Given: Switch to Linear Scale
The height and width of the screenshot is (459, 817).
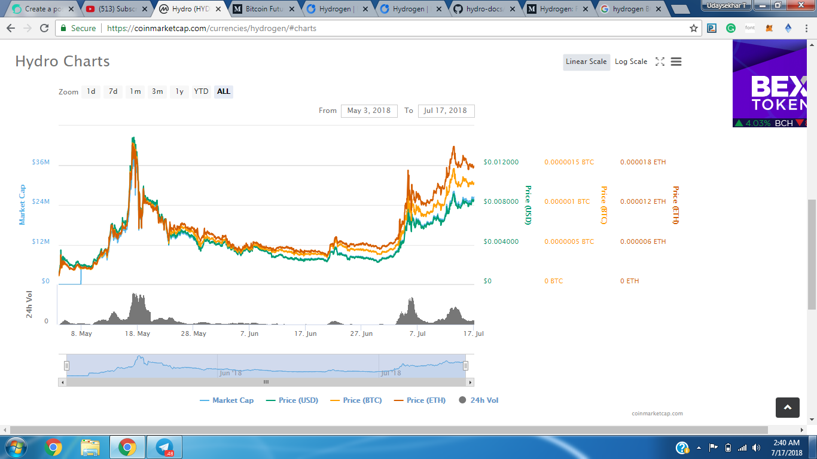Looking at the screenshot, I should point(586,62).
